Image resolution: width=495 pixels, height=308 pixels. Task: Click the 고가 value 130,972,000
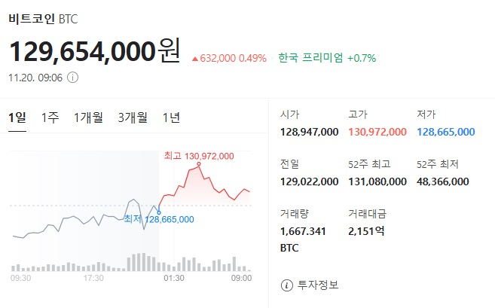coord(377,132)
